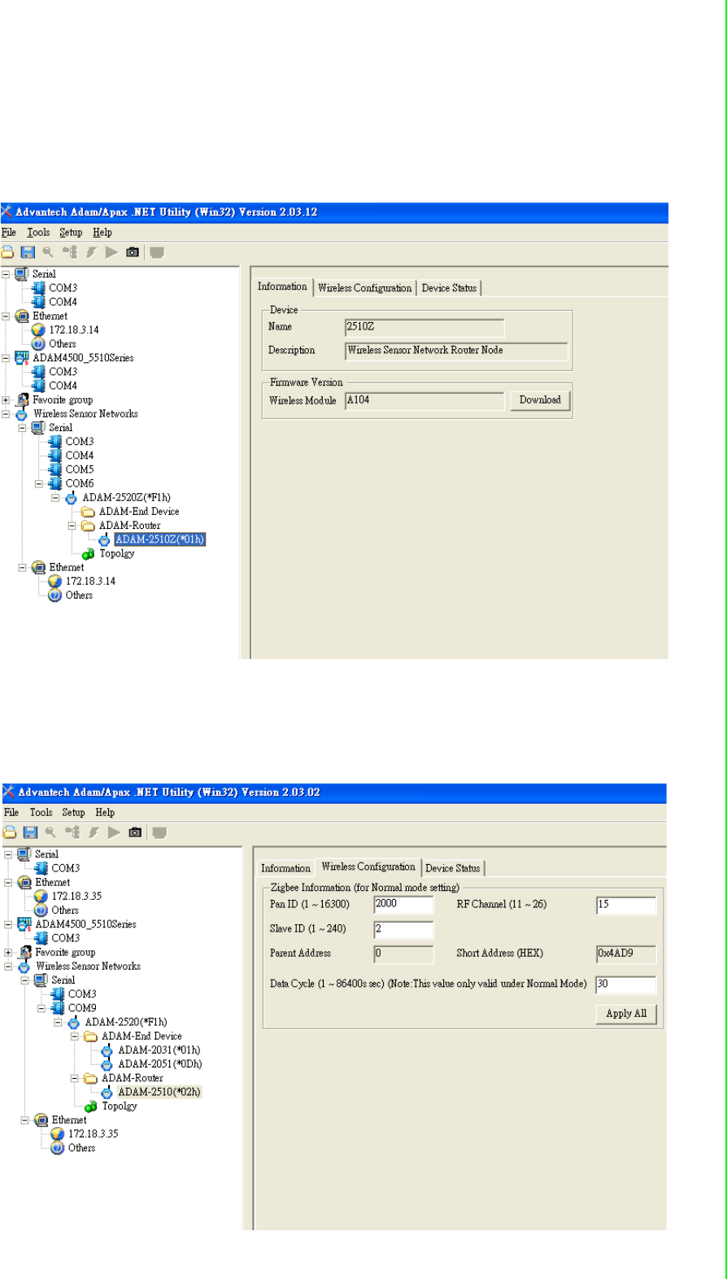Click Wireless Module version field showing A104

424,401
